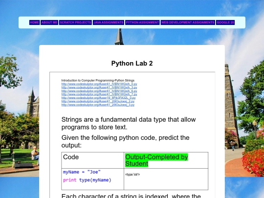Open the codeskulptor link ending 2i9OuJoexj_2.py
This screenshot has width=264, height=198.
[98, 101]
